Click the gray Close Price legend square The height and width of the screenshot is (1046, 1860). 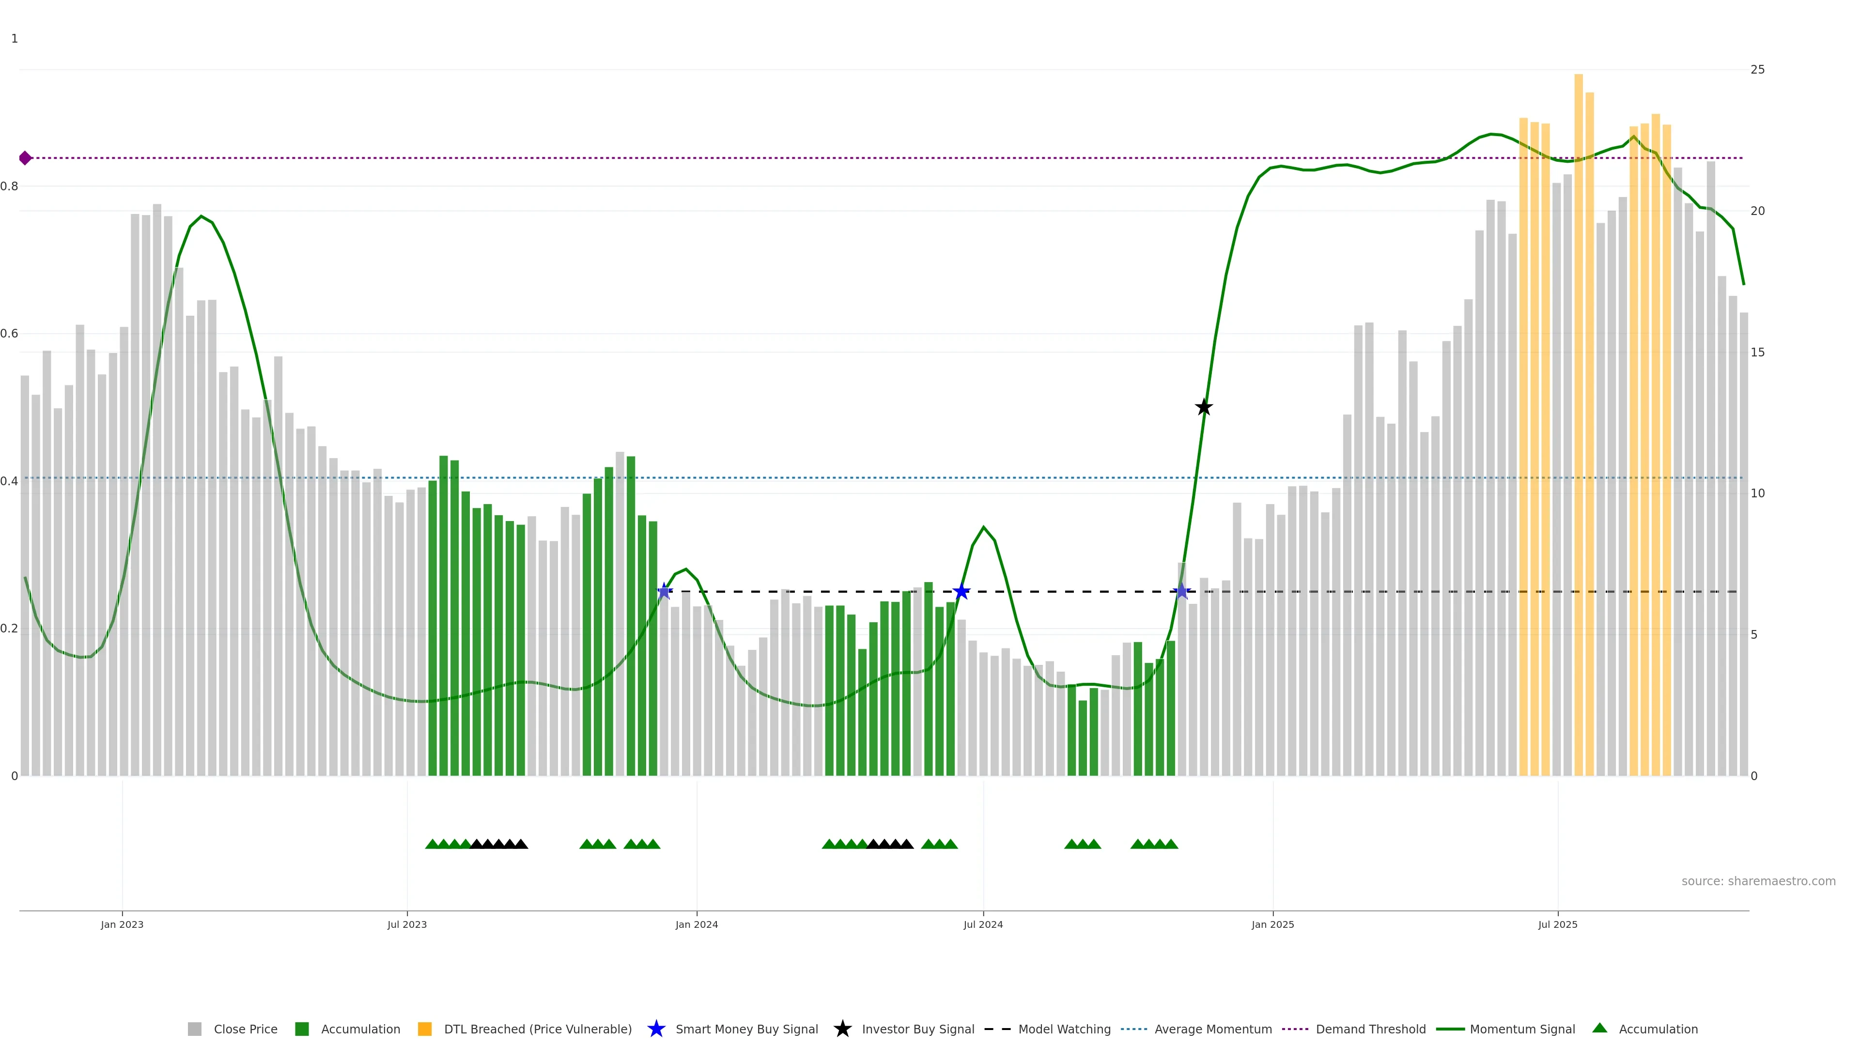pos(194,1029)
